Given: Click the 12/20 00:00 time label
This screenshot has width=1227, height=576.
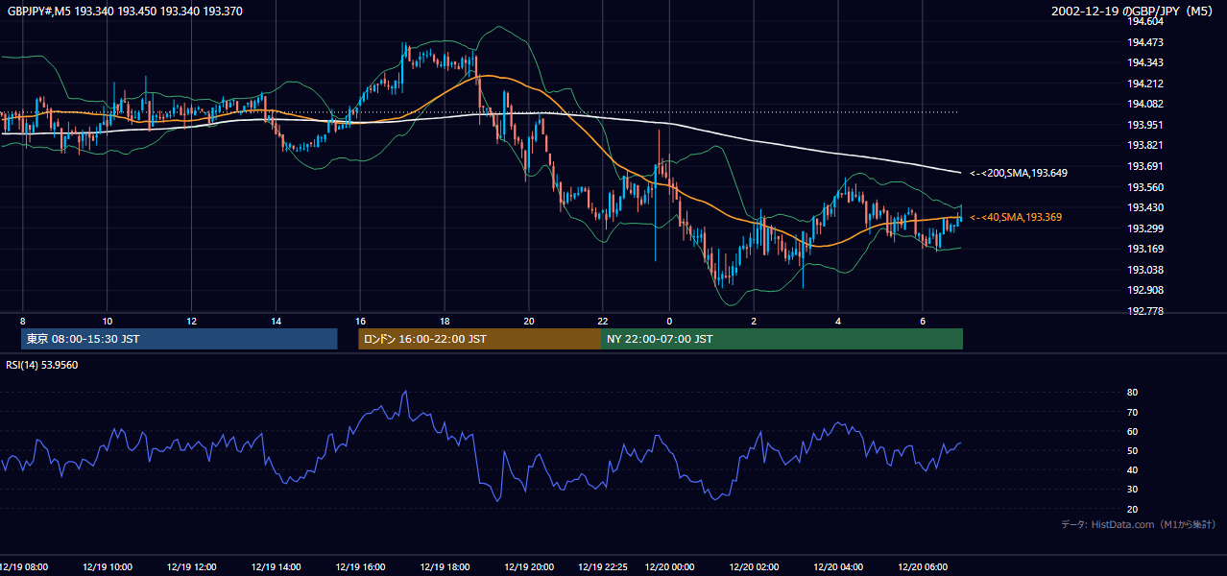Looking at the screenshot, I should (669, 567).
